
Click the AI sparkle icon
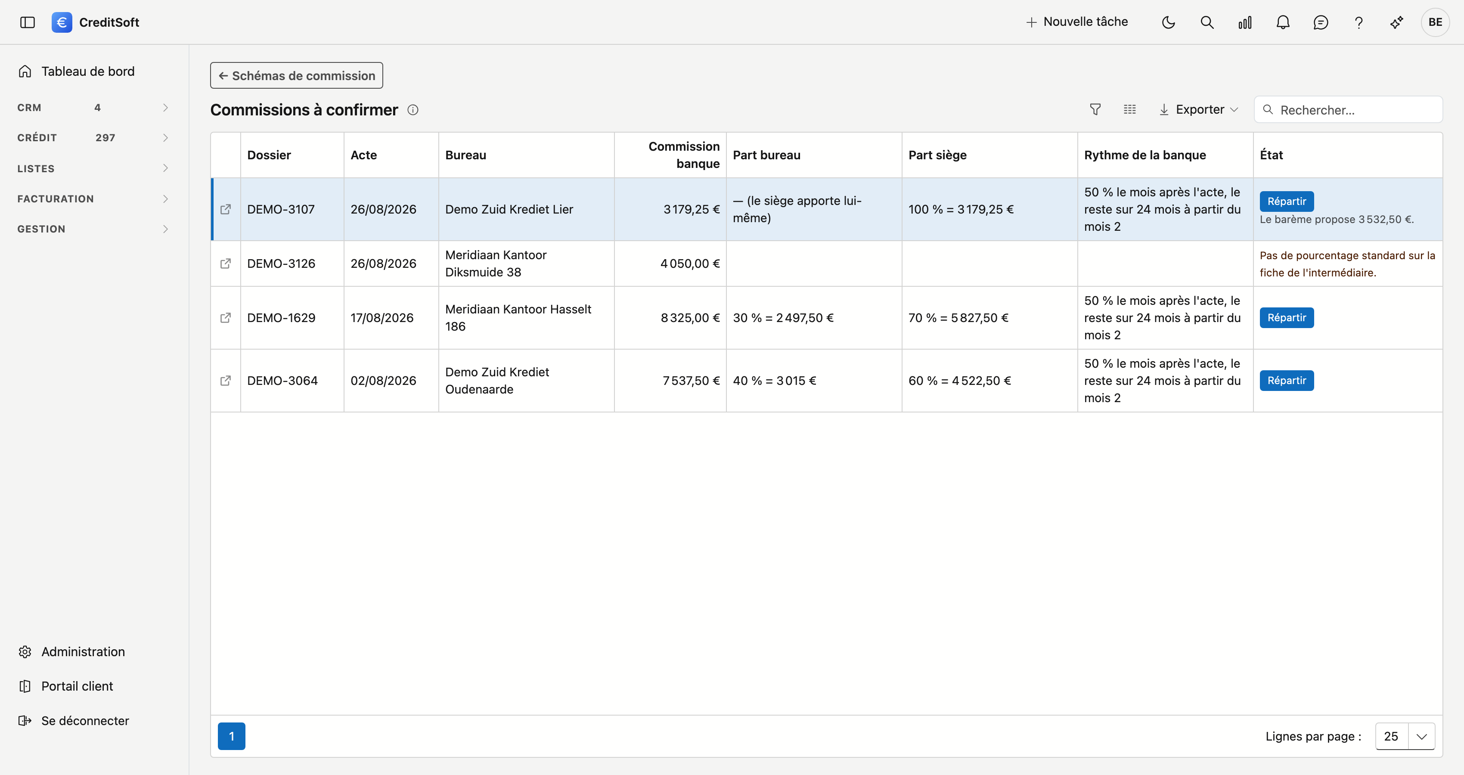[1397, 22]
